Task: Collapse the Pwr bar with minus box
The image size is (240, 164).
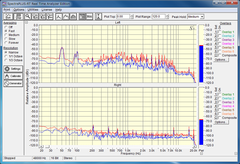Action: tap(201, 153)
